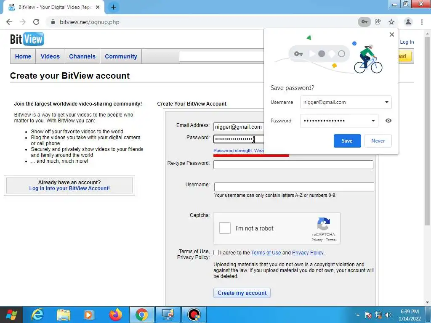431x323 pixels.
Task: Click the network tray icon
Action: pyautogui.click(x=378, y=315)
